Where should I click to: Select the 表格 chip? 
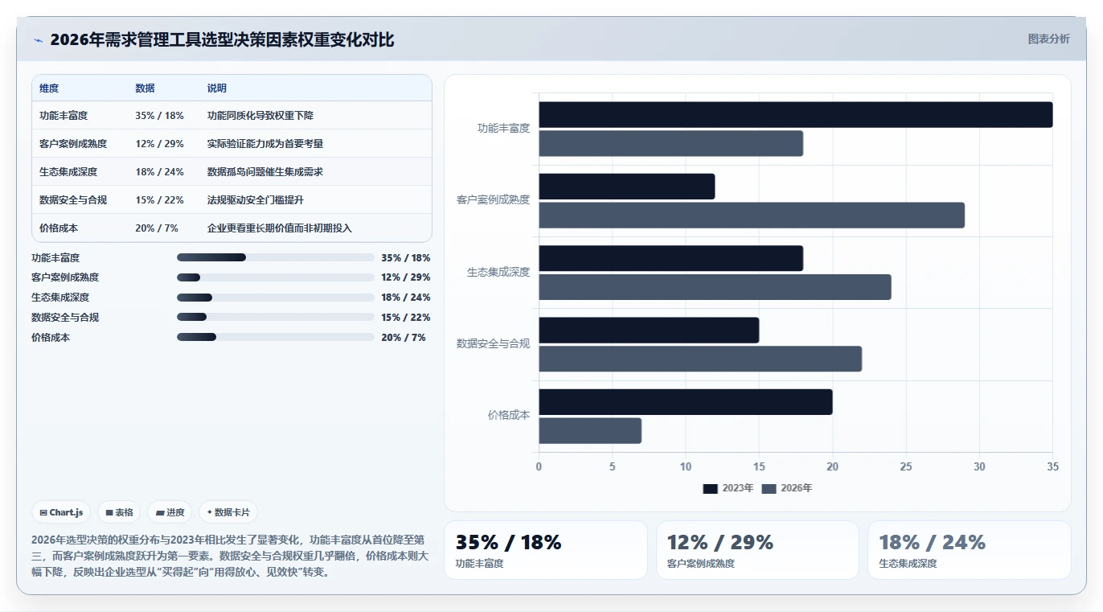119,512
